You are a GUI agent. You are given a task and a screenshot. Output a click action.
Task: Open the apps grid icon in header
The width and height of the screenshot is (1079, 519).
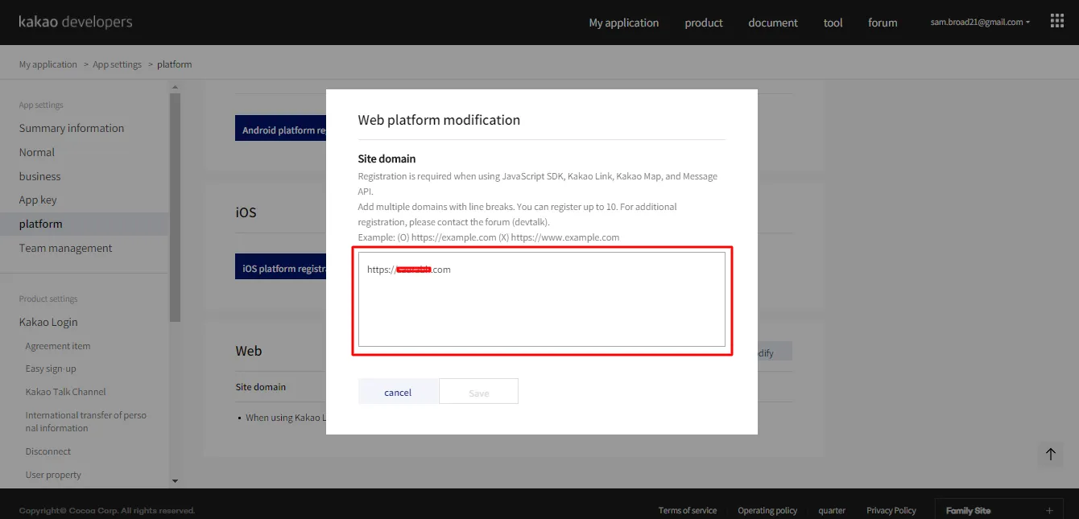[1057, 22]
